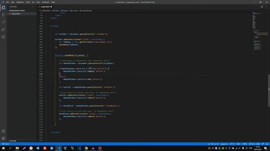Click the code minimap
Image resolution: width=270 pixels, height=151 pixels.
tap(260, 33)
